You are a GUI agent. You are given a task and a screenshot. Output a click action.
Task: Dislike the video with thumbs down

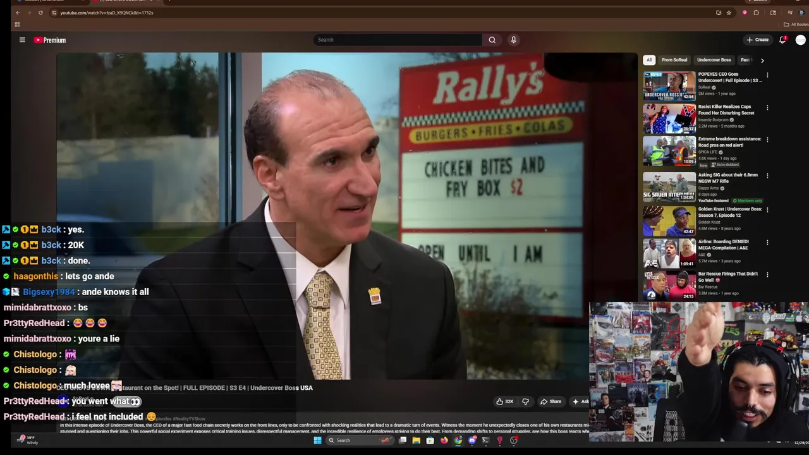click(x=525, y=401)
